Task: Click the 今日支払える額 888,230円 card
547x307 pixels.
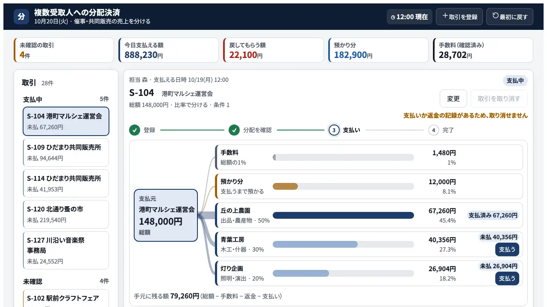Action: (x=169, y=50)
